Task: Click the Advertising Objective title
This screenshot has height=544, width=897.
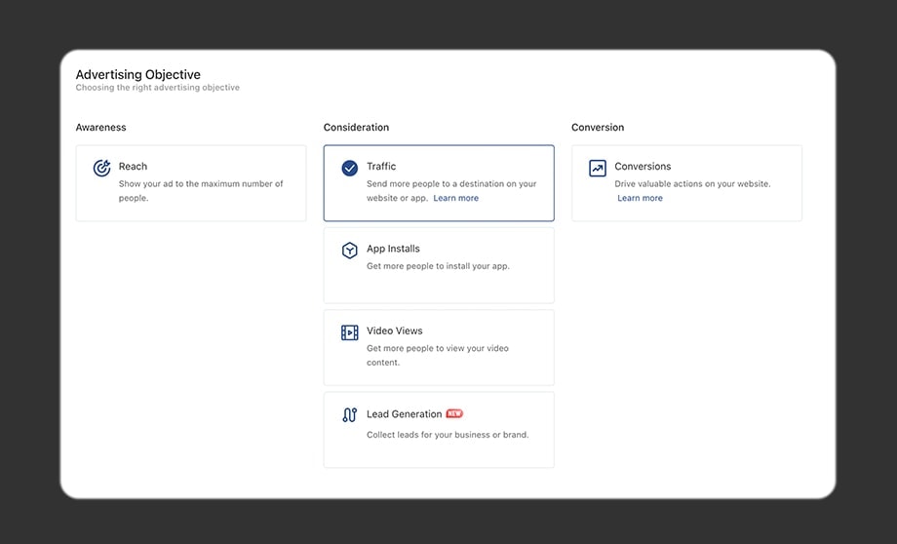Action: click(x=137, y=74)
